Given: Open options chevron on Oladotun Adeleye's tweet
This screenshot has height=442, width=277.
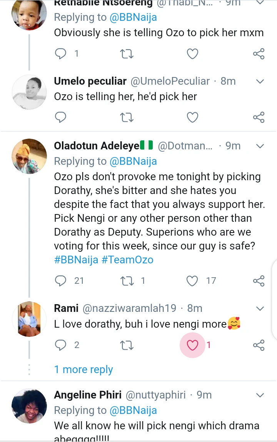Looking at the screenshot, I should point(260,146).
